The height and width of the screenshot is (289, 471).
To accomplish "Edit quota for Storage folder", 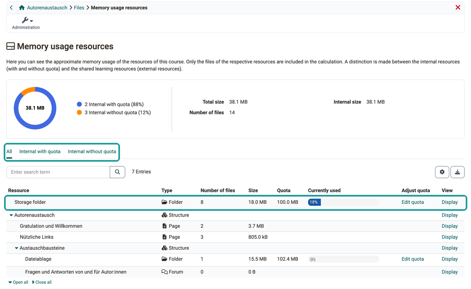I will click(413, 202).
